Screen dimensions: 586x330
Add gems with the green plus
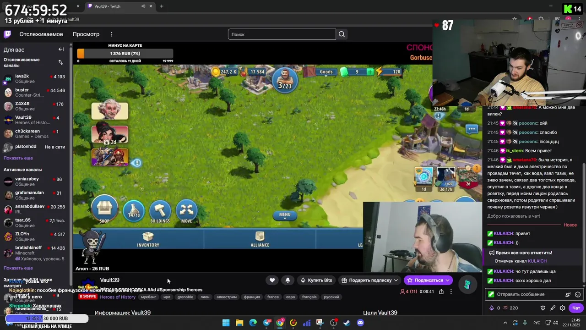pyautogui.click(x=370, y=71)
